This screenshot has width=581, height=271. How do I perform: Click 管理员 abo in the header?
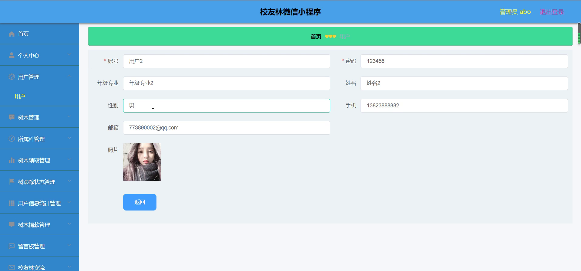(x=515, y=12)
